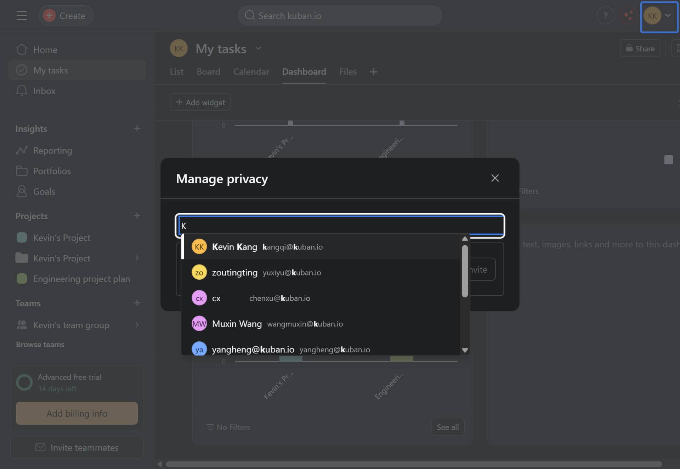Add new Insights item with plus

click(x=137, y=128)
